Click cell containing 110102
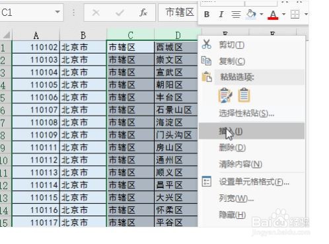The image size is (329, 244). pos(36,47)
